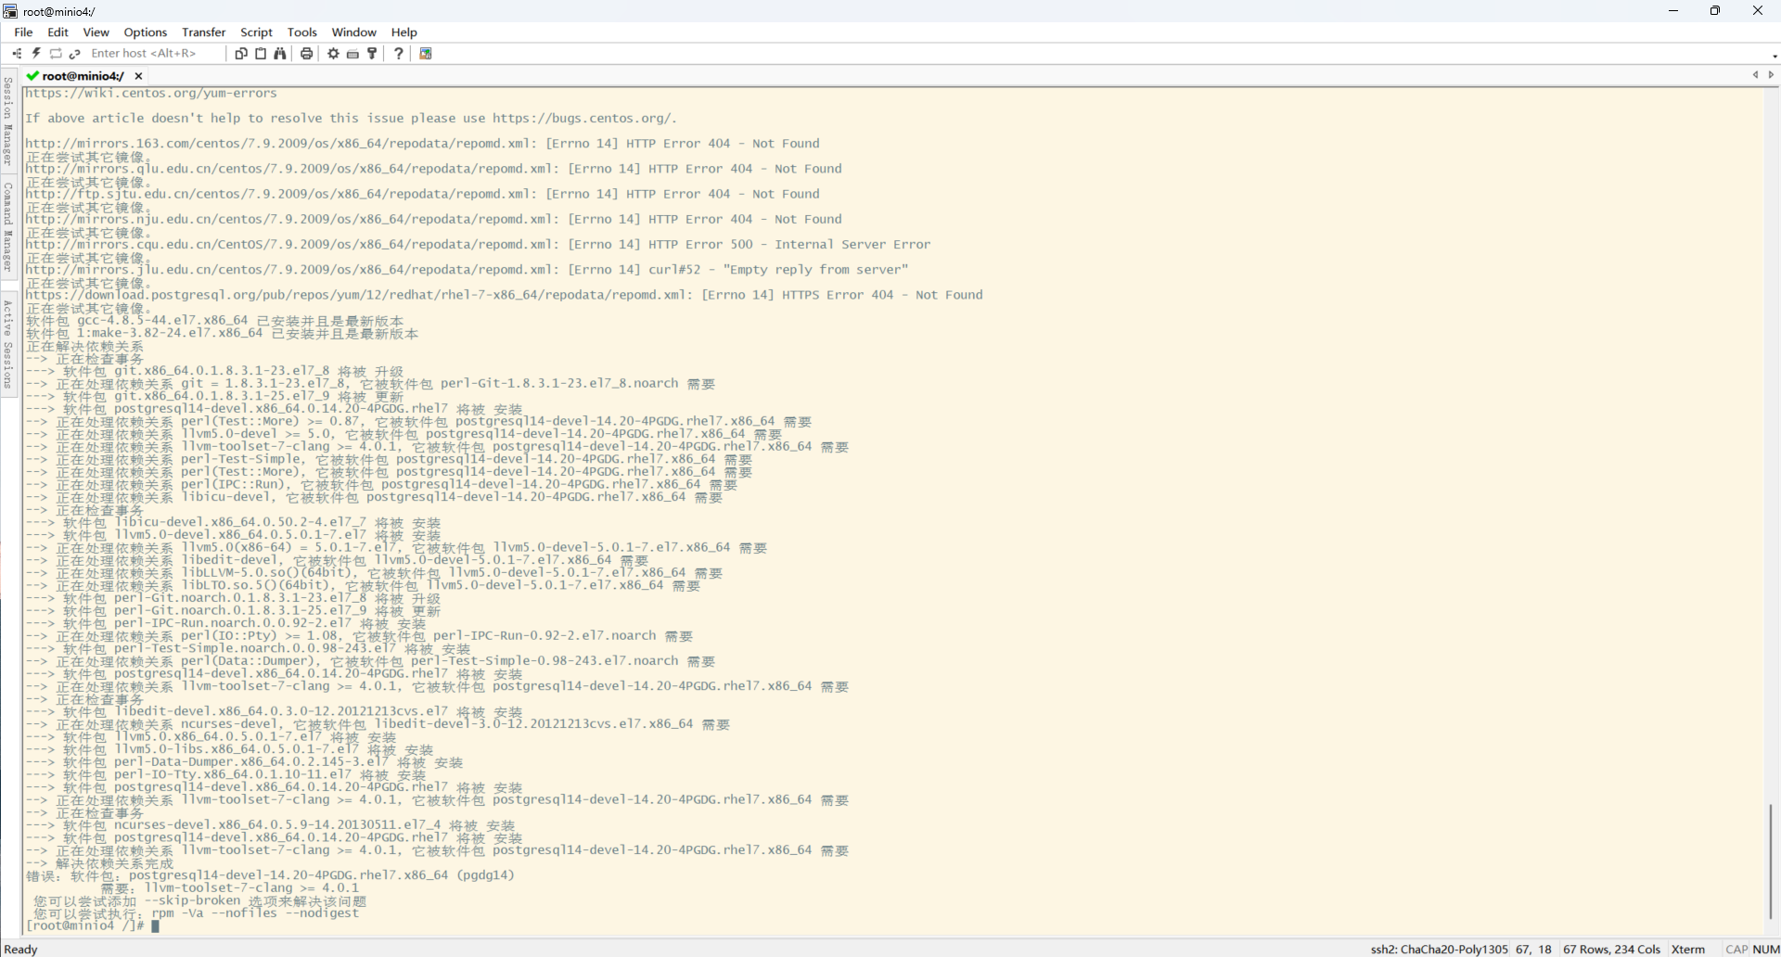1781x957 pixels.
Task: Open the Edit menu
Action: coord(58,32)
